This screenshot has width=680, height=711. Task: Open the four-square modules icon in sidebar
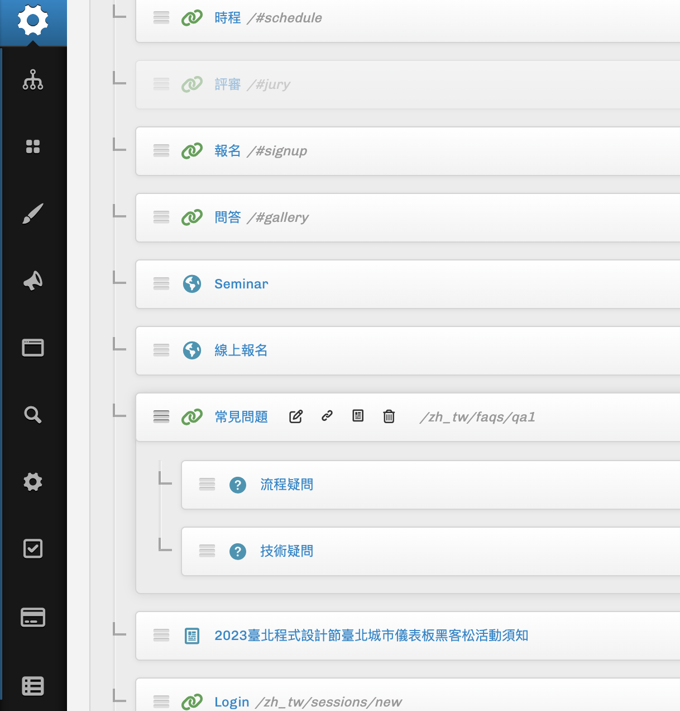[x=33, y=146]
